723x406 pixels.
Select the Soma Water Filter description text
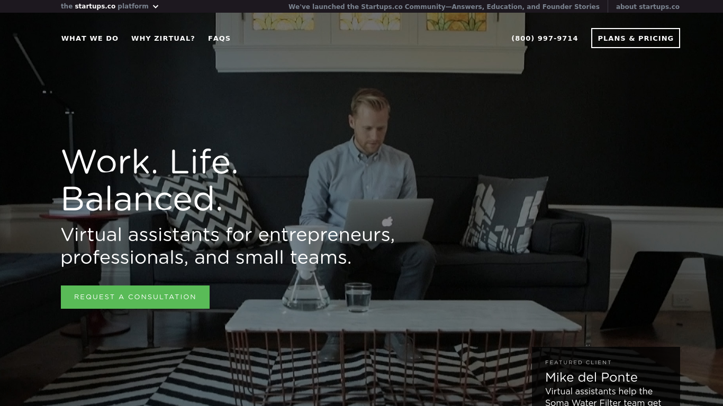[x=603, y=397]
